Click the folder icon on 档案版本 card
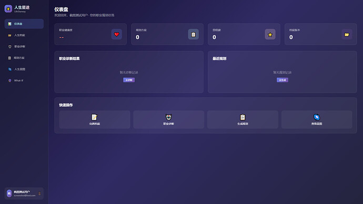Screen dimensions: 363x204 coord(347,34)
